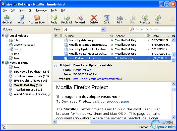Open the File menu

(5, 10)
